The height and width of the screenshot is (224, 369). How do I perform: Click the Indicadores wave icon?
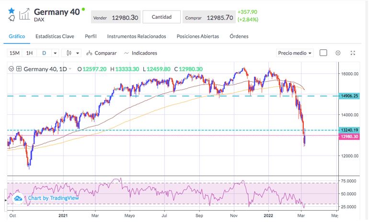tap(127, 53)
